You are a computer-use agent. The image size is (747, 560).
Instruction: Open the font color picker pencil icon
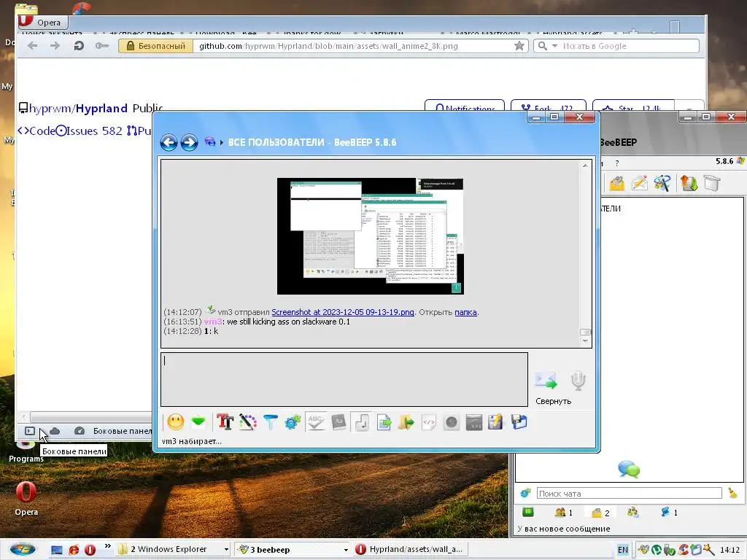[248, 422]
